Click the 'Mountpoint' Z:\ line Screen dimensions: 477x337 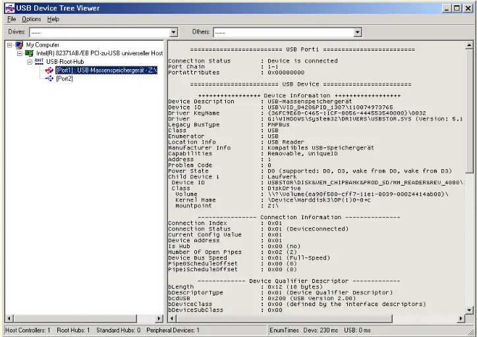pyautogui.click(x=227, y=206)
